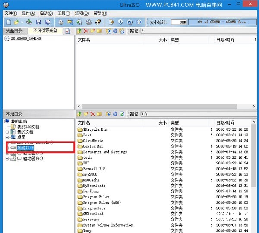This screenshot has height=233, width=259.
Task: Click the boot info checkmark document icon
Action: [68, 31]
